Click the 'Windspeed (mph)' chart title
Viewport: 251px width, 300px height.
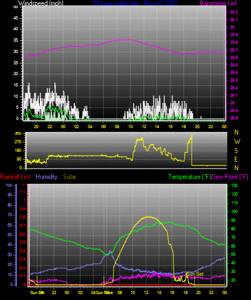40,3
